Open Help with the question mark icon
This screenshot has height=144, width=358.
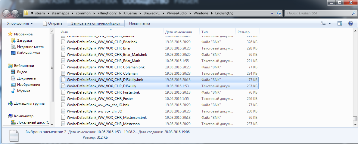point(351,23)
